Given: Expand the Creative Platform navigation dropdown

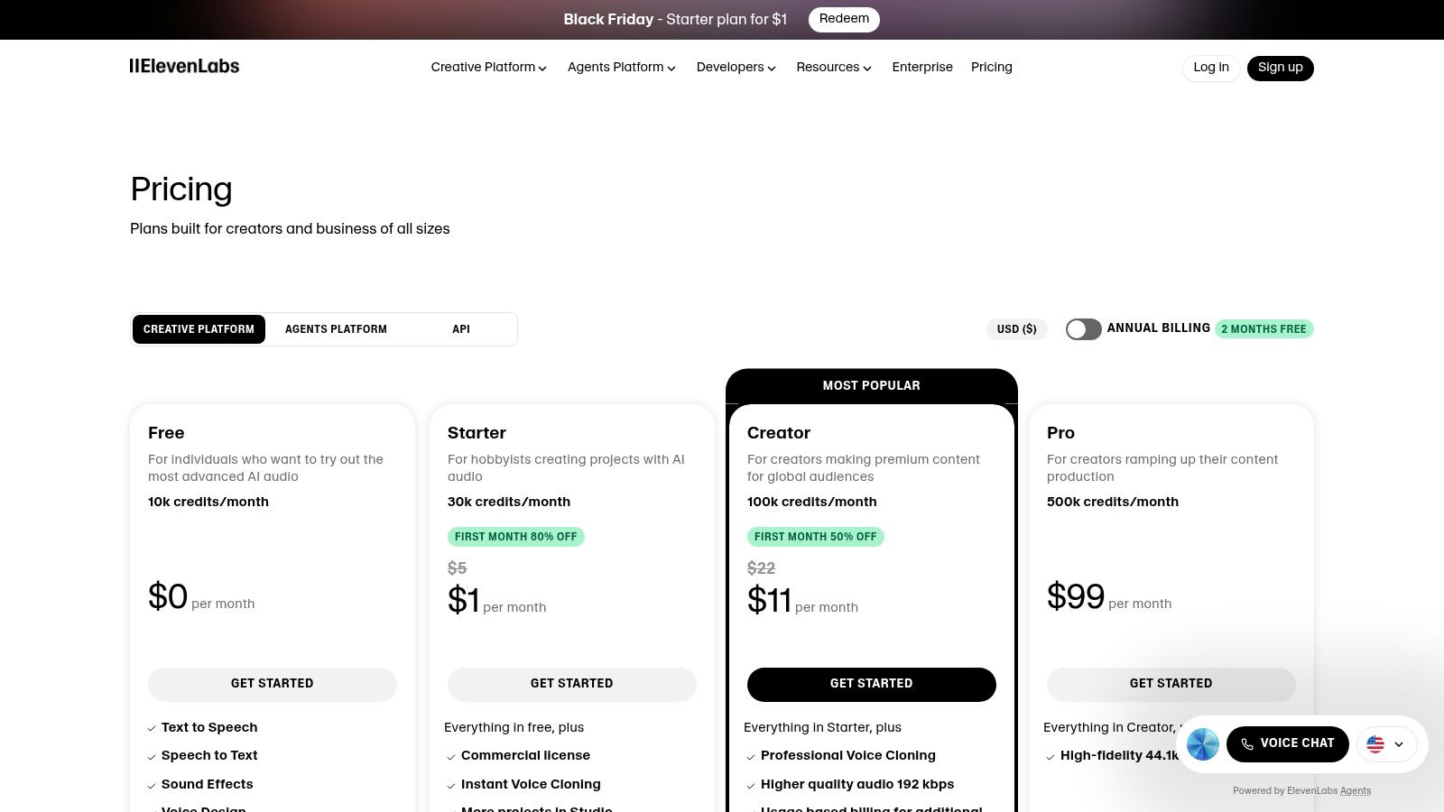Looking at the screenshot, I should pyautogui.click(x=488, y=68).
